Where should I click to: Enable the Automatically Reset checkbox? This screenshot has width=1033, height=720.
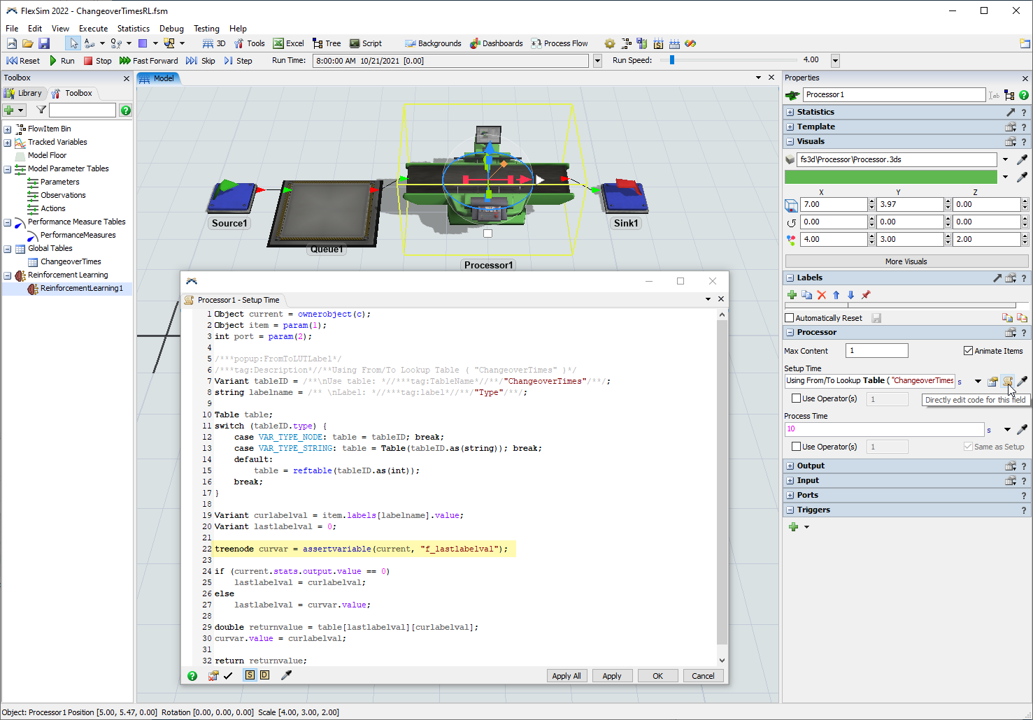click(x=790, y=318)
